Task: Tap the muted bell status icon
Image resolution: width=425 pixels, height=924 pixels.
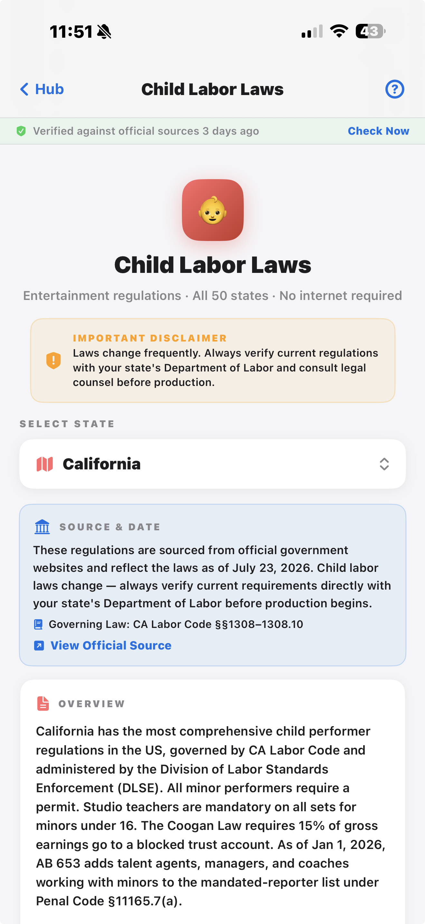Action: coord(104,32)
